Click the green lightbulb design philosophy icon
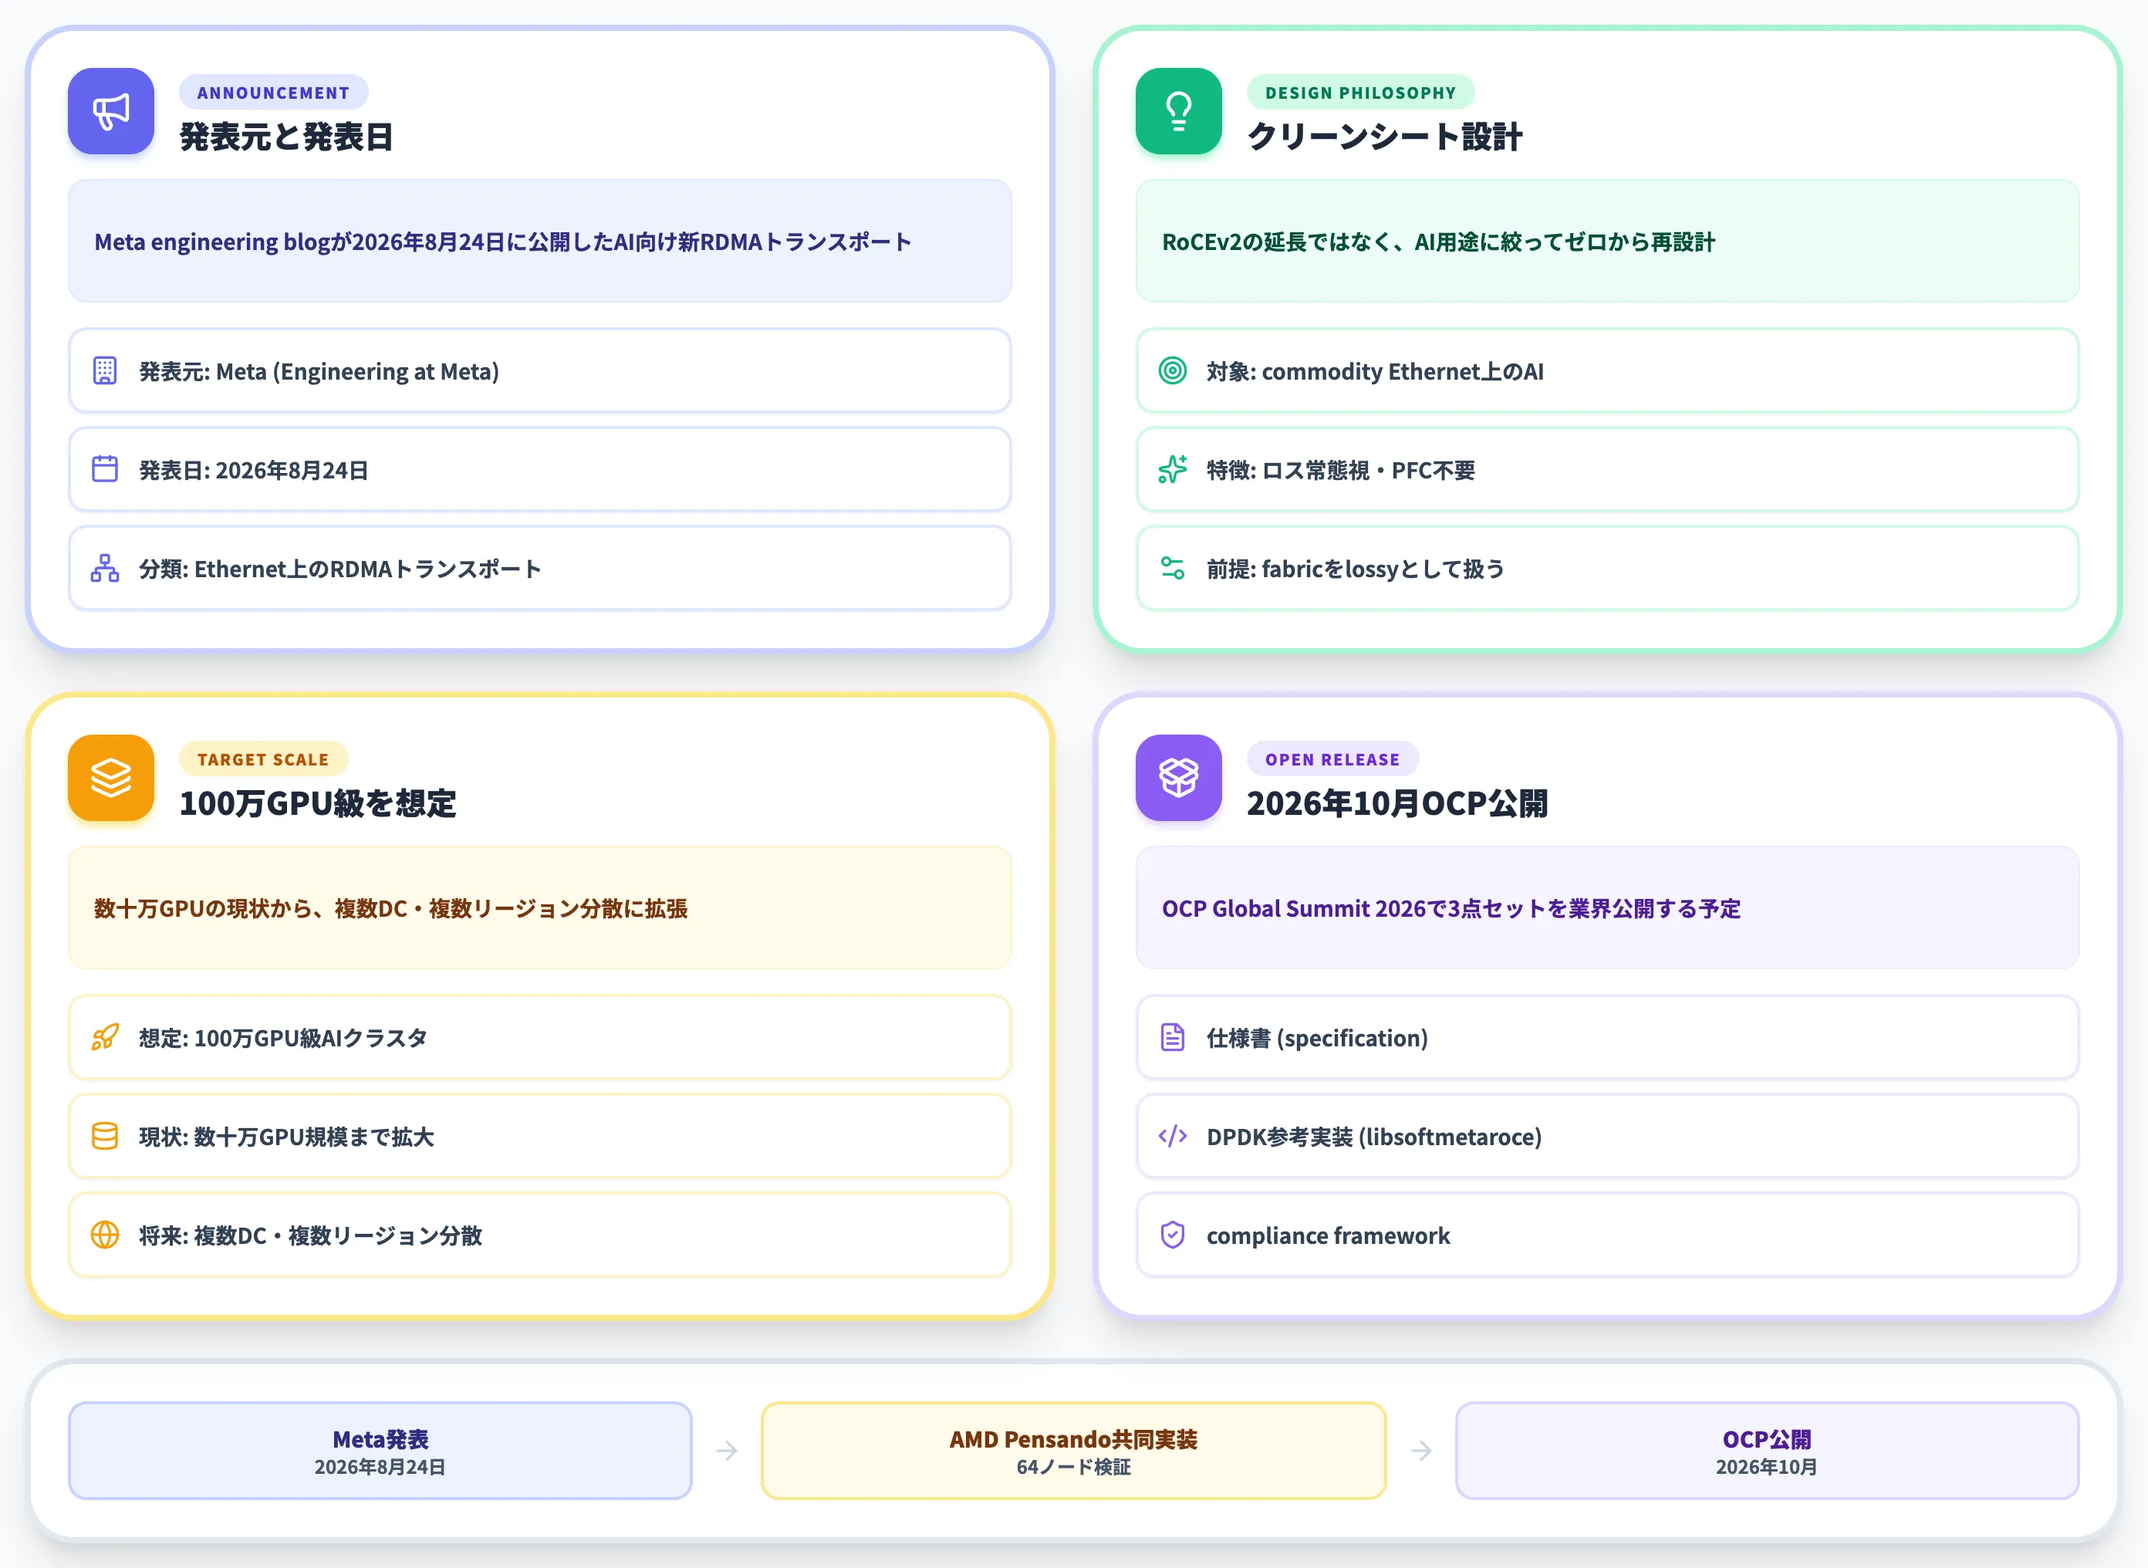The image size is (2148, 1568). pos(1178,111)
